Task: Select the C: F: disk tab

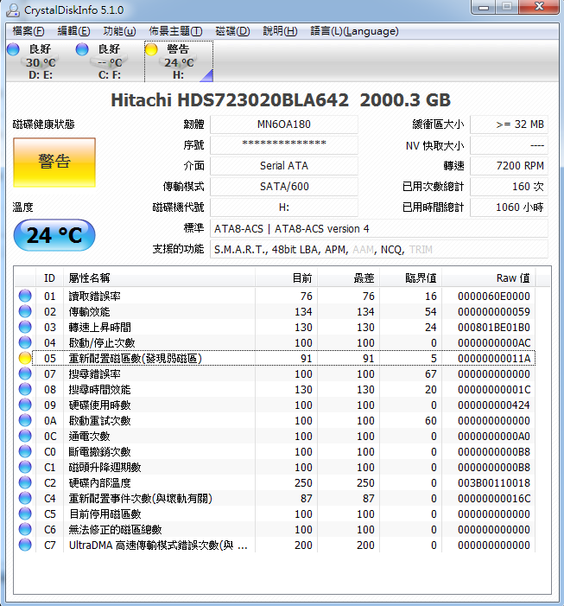Action: pyautogui.click(x=109, y=61)
